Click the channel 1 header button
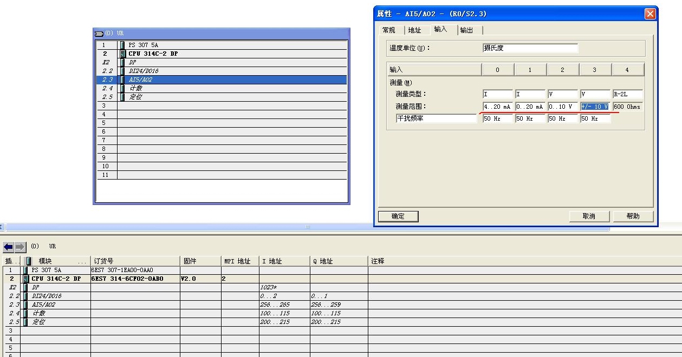The image size is (682, 357). tap(530, 69)
